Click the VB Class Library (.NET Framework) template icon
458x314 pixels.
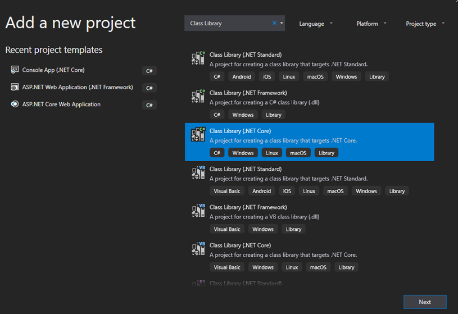(x=198, y=211)
